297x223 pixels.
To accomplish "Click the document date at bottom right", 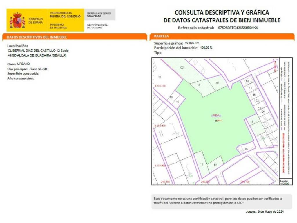I will [x=265, y=211].
